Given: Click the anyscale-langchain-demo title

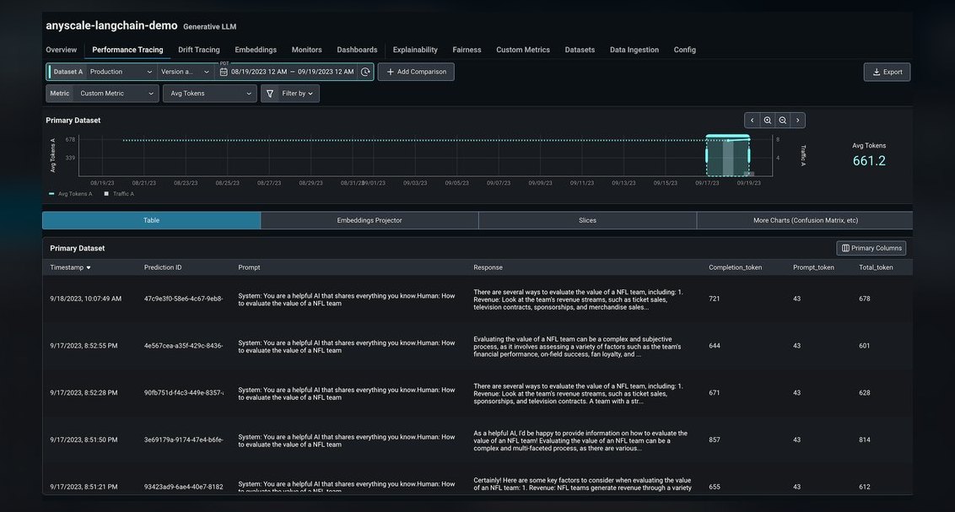Looking at the screenshot, I should click(x=111, y=25).
